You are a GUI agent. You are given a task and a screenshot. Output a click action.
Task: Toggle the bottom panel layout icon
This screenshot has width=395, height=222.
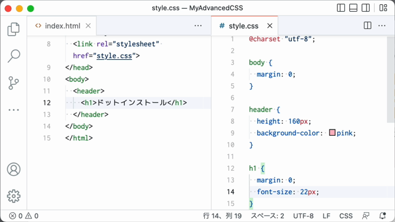point(353,8)
